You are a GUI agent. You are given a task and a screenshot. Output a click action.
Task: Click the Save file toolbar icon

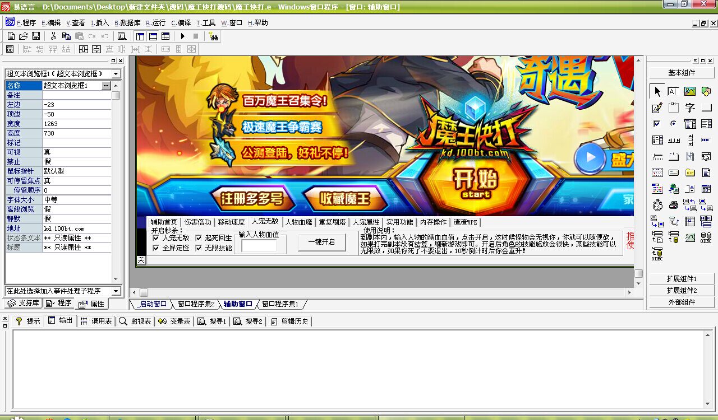pyautogui.click(x=36, y=36)
